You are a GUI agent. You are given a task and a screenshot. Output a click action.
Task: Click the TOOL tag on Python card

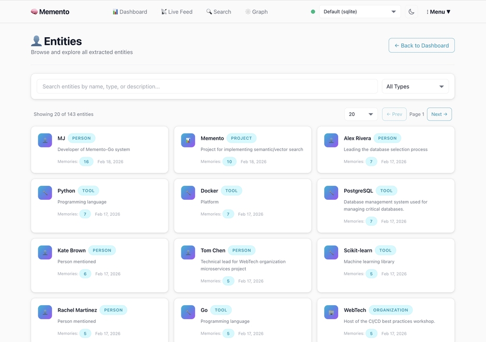pyautogui.click(x=88, y=191)
